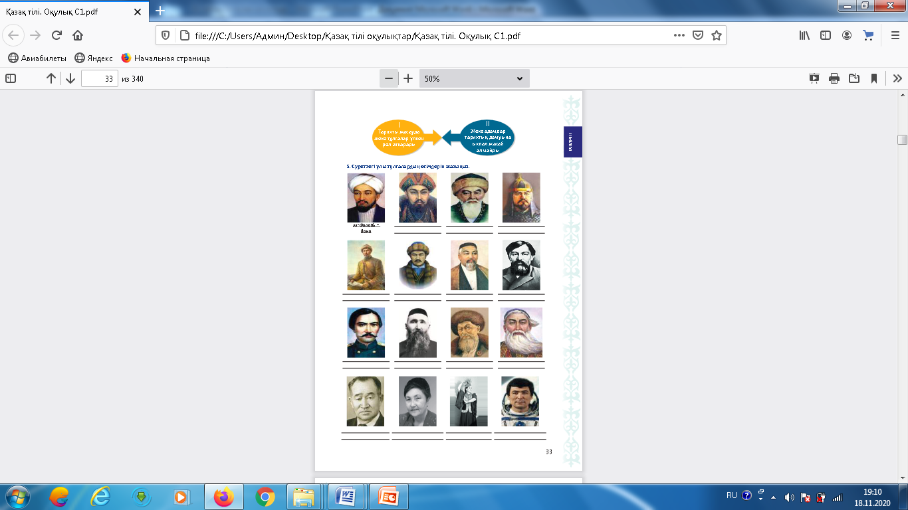Expand the PDF viewer tools menu
Image resolution: width=908 pixels, height=510 pixels.
click(897, 78)
